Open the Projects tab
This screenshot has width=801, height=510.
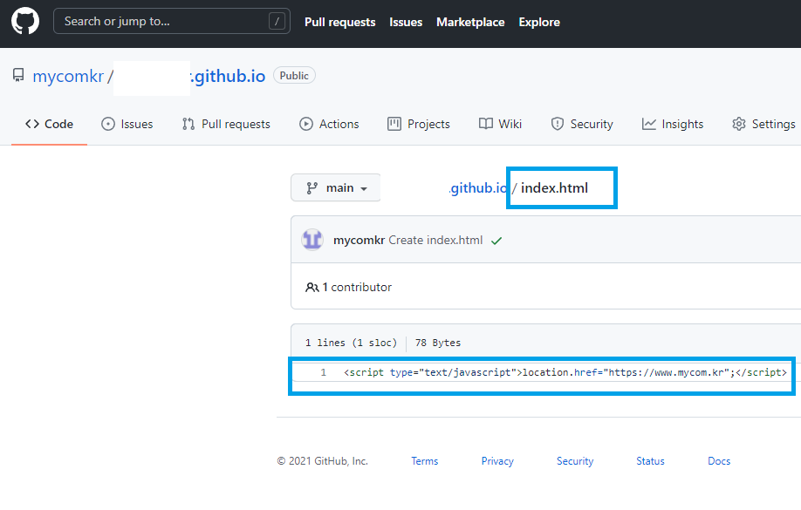pyautogui.click(x=418, y=124)
